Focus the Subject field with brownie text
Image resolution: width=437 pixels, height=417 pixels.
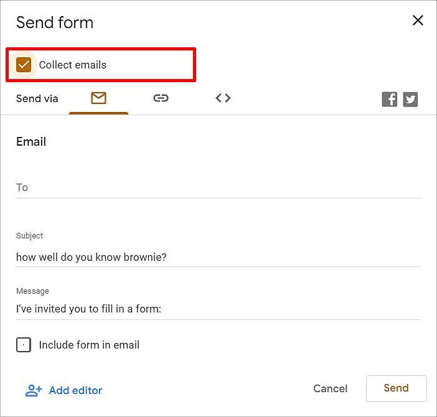[x=218, y=257]
